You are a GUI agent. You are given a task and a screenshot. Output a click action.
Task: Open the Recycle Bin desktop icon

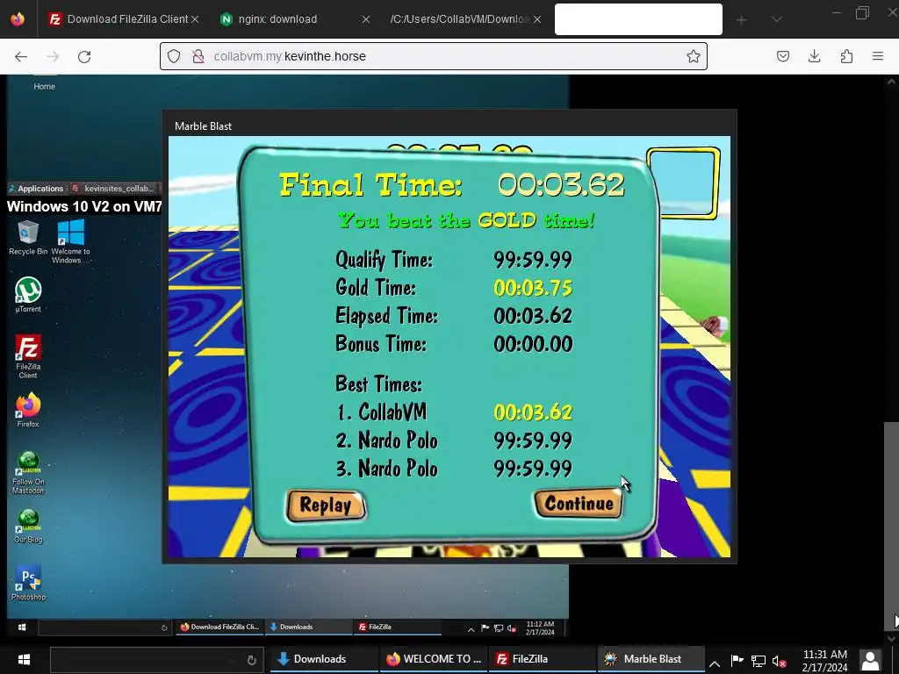[28, 237]
